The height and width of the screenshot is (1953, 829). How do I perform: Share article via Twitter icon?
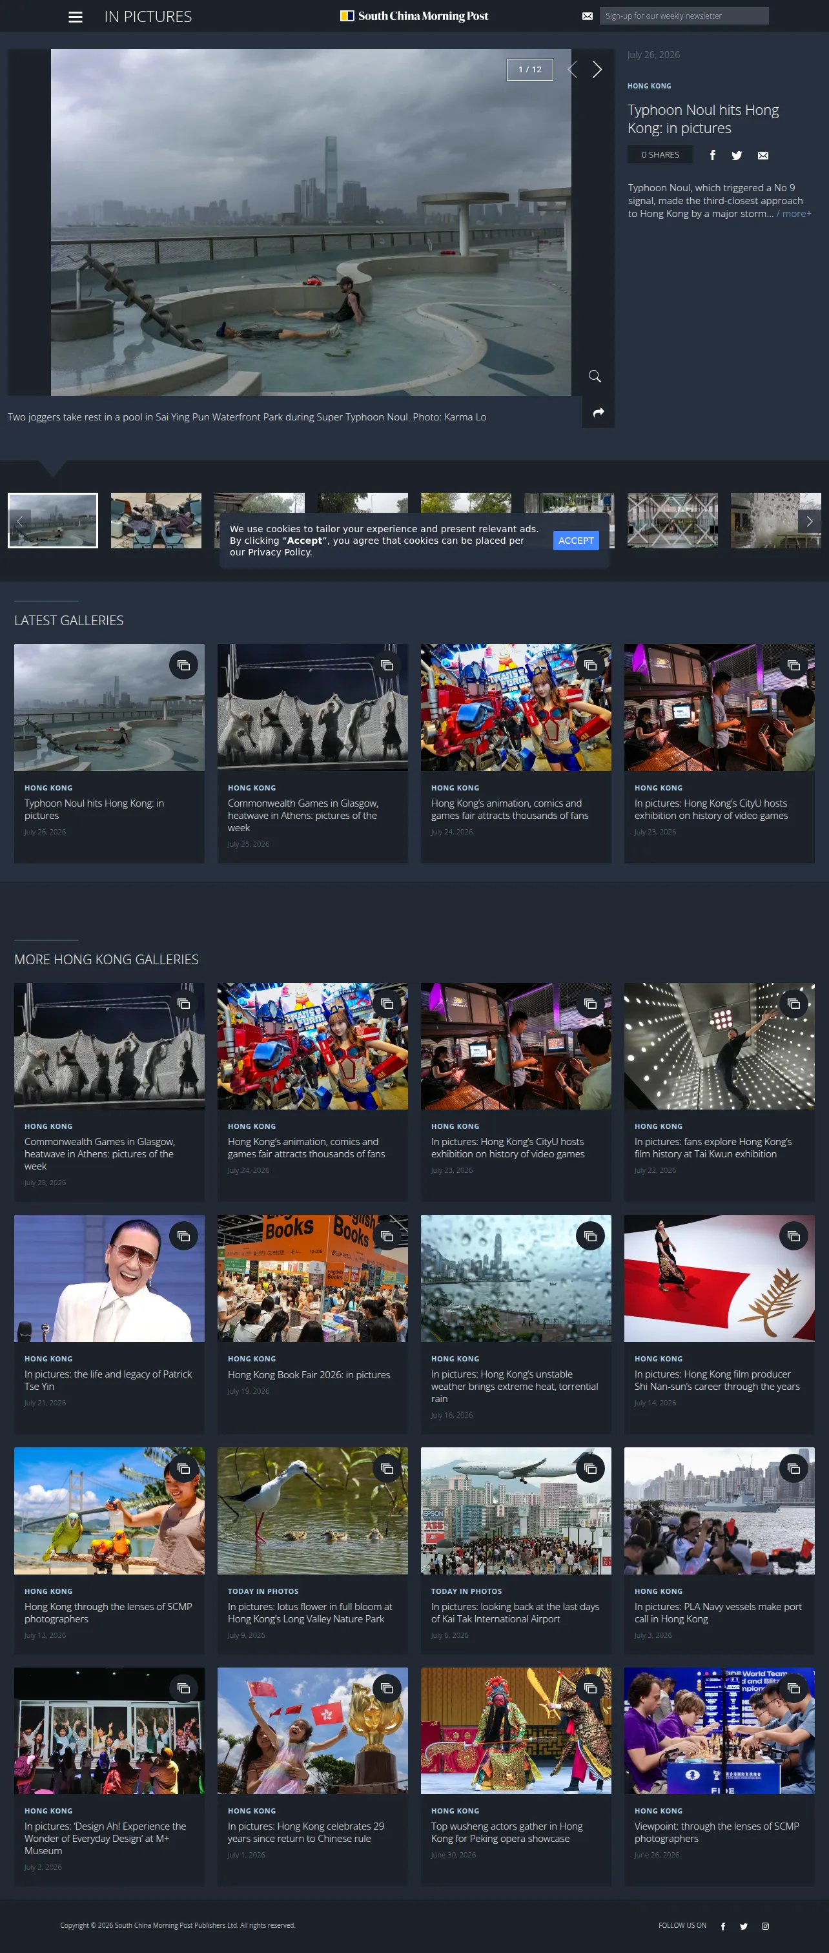(x=737, y=156)
